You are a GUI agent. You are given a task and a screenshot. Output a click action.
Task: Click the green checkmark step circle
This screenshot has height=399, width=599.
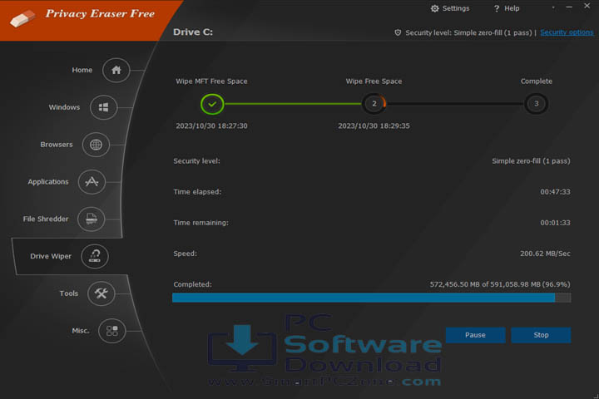click(x=212, y=104)
